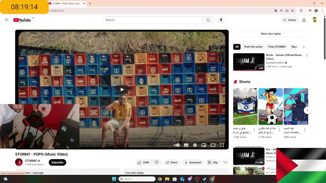Image resolution: width=326 pixels, height=183 pixels.
Task: Enter full screen mode
Action: click(222, 145)
